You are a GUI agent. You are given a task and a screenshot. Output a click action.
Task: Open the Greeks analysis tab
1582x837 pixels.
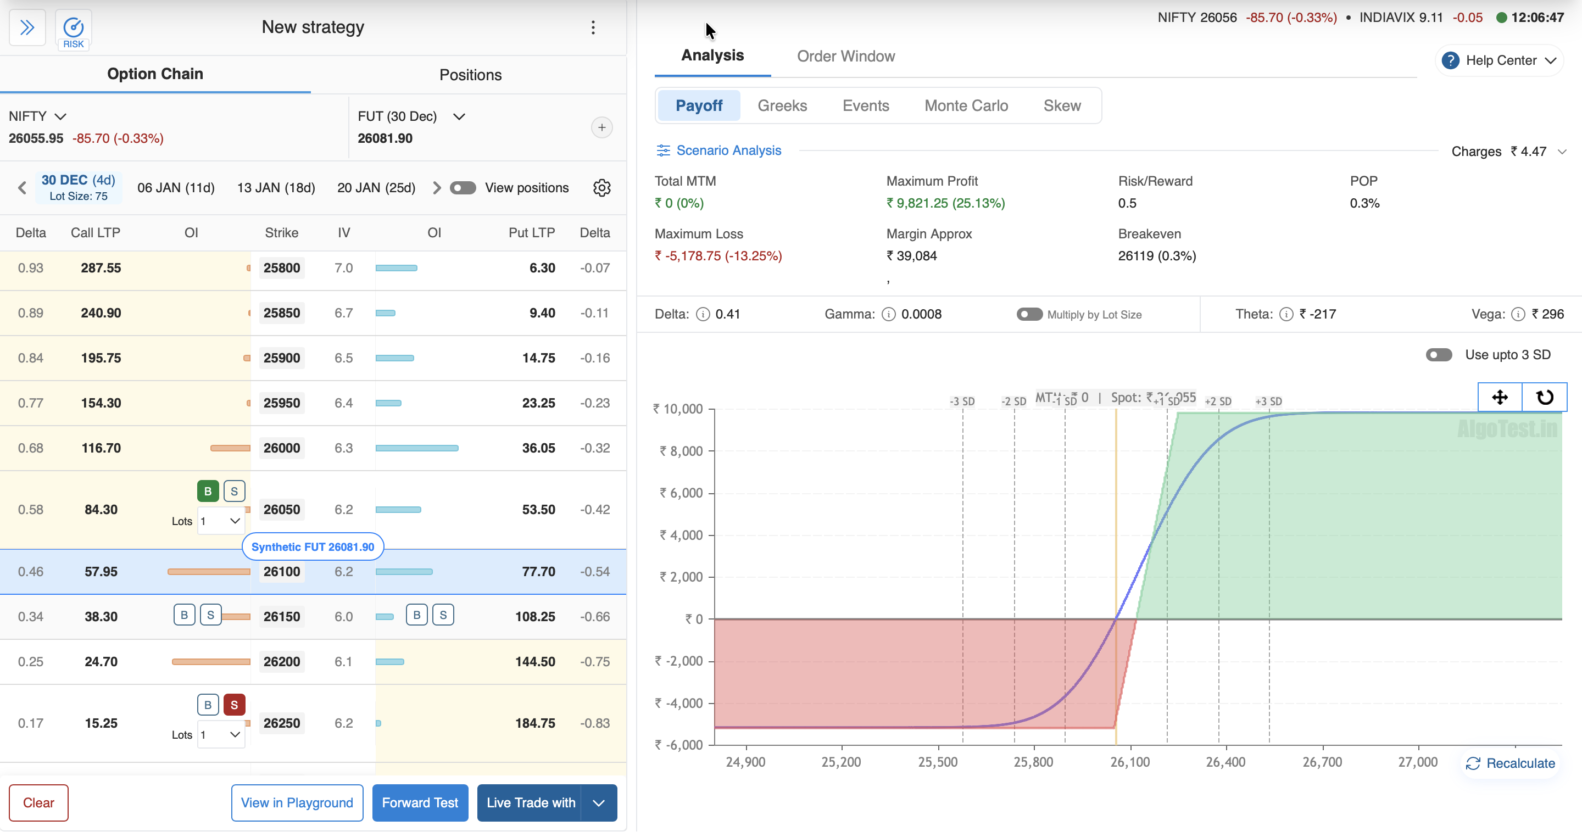click(x=782, y=105)
